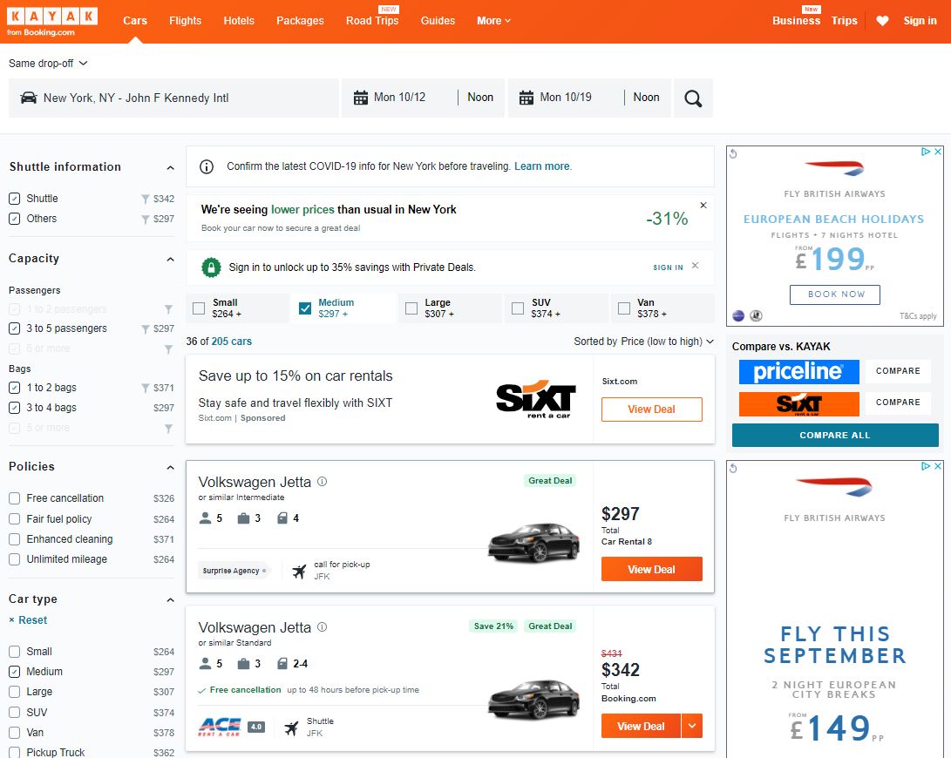Viewport: 951px width, 758px height.
Task: Close the Private Deals banner
Action: pyautogui.click(x=695, y=266)
